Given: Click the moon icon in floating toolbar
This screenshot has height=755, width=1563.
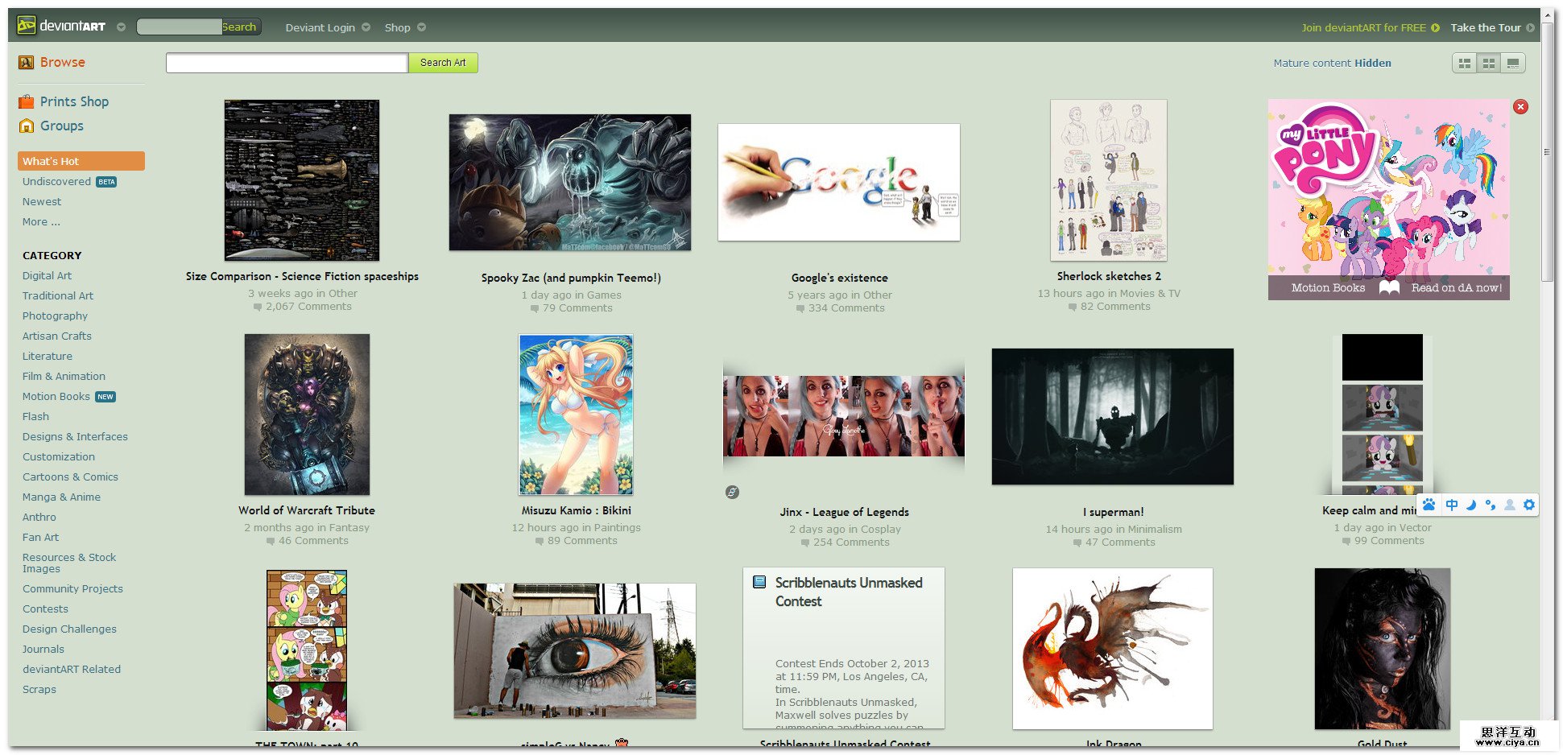Looking at the screenshot, I should 1470,505.
